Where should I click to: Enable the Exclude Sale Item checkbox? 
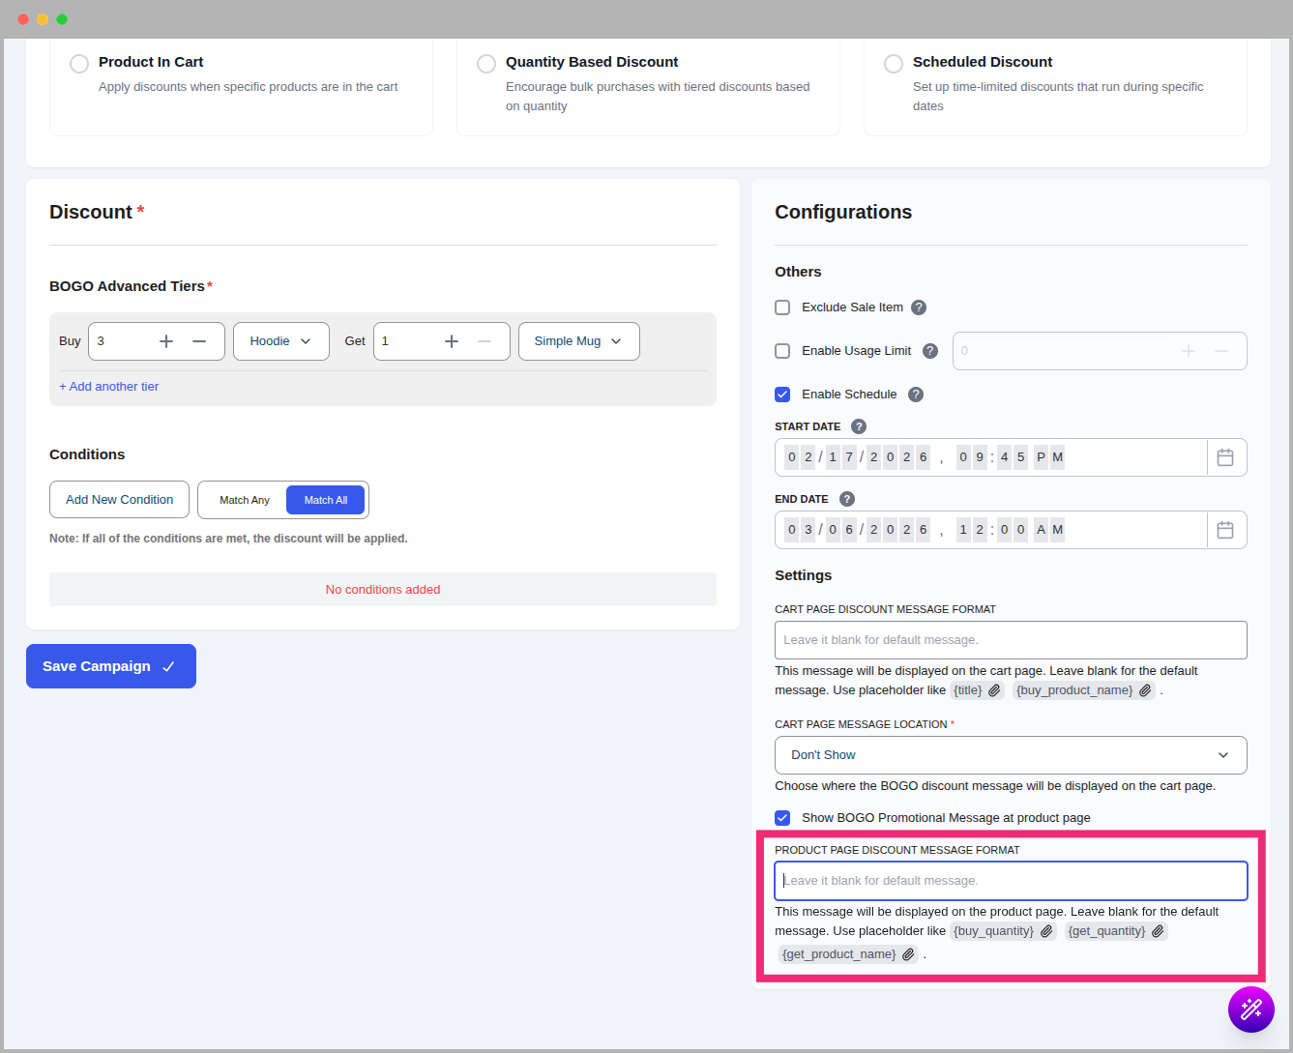pyautogui.click(x=782, y=307)
